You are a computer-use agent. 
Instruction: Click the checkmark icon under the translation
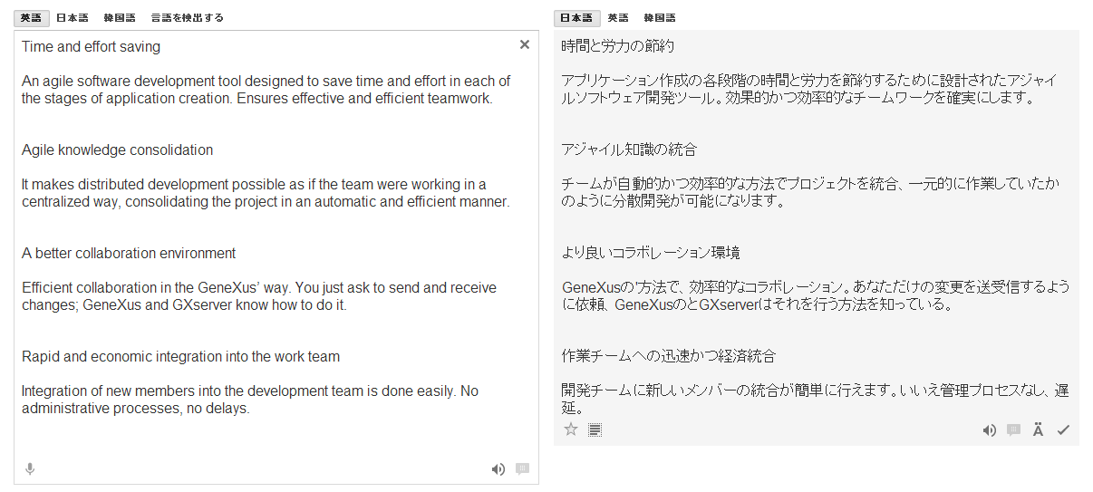click(1063, 430)
